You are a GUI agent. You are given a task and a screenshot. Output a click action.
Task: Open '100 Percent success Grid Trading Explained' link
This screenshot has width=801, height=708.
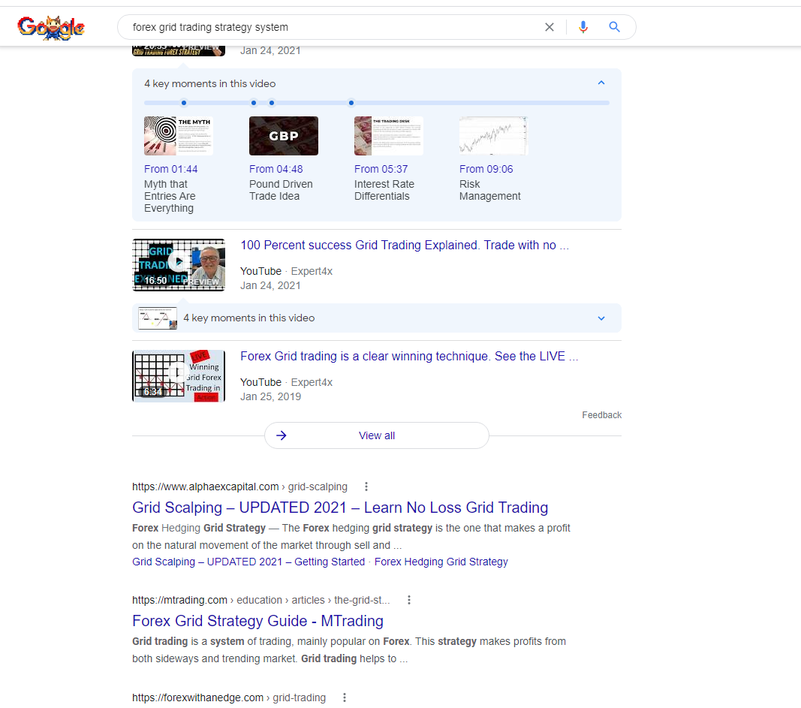(404, 246)
